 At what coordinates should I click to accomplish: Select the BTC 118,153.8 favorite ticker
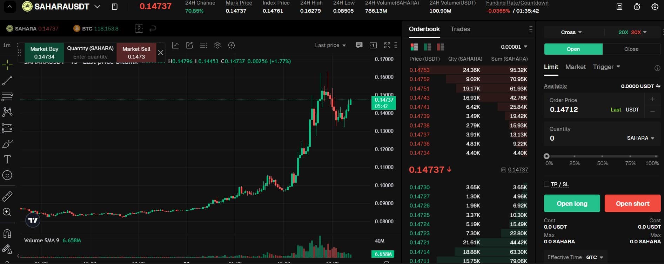click(96, 29)
